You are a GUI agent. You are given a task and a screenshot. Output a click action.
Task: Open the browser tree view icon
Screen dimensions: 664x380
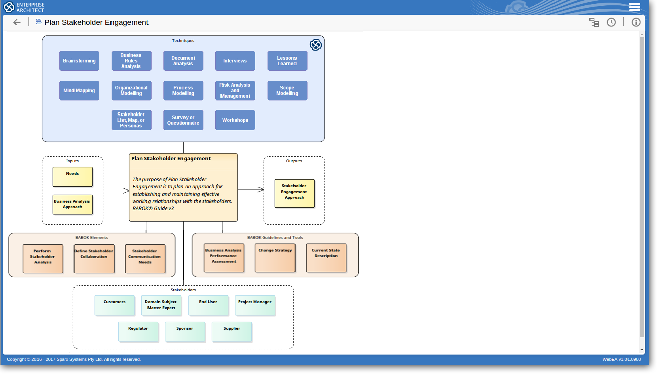pos(594,22)
